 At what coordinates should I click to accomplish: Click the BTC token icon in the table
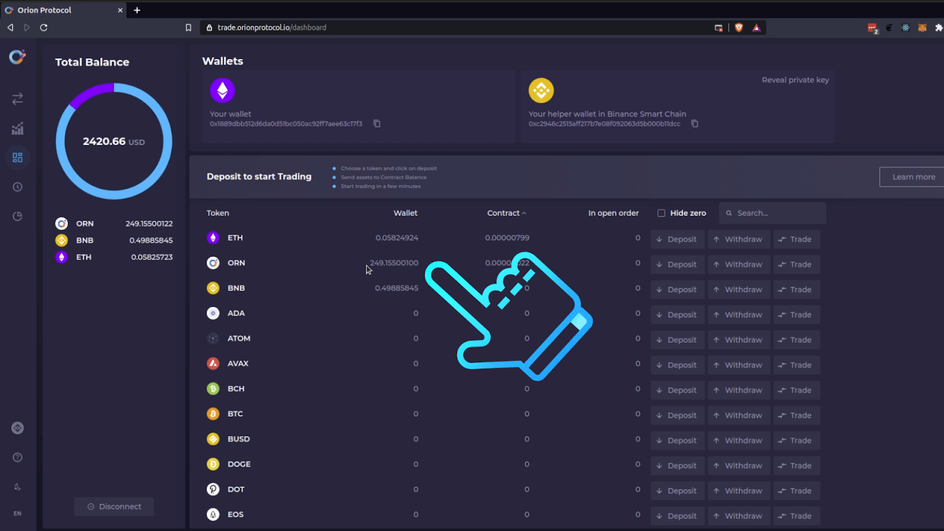pyautogui.click(x=213, y=414)
